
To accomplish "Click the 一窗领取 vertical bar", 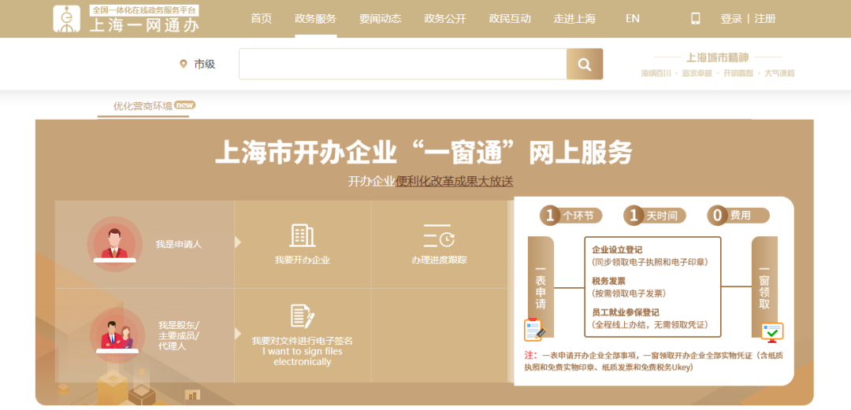I will coord(764,286).
